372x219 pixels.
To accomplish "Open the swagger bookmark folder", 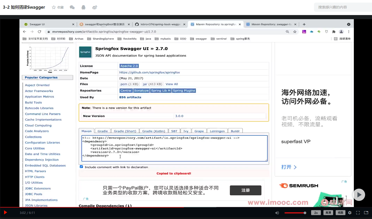I will [x=198, y=39].
